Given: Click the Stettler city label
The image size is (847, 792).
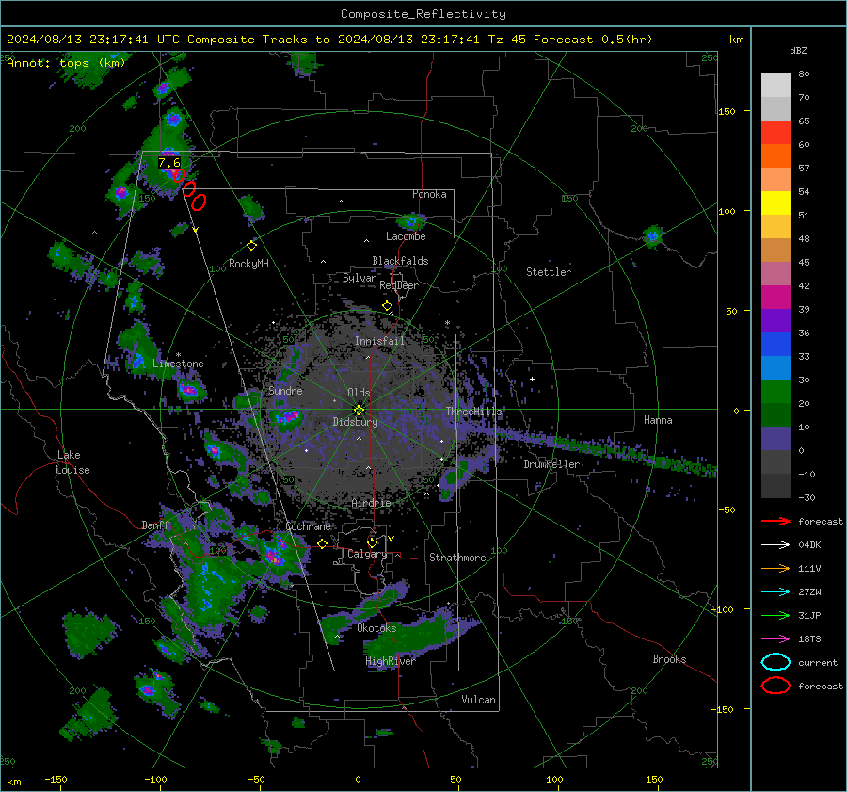Looking at the screenshot, I should [x=549, y=272].
